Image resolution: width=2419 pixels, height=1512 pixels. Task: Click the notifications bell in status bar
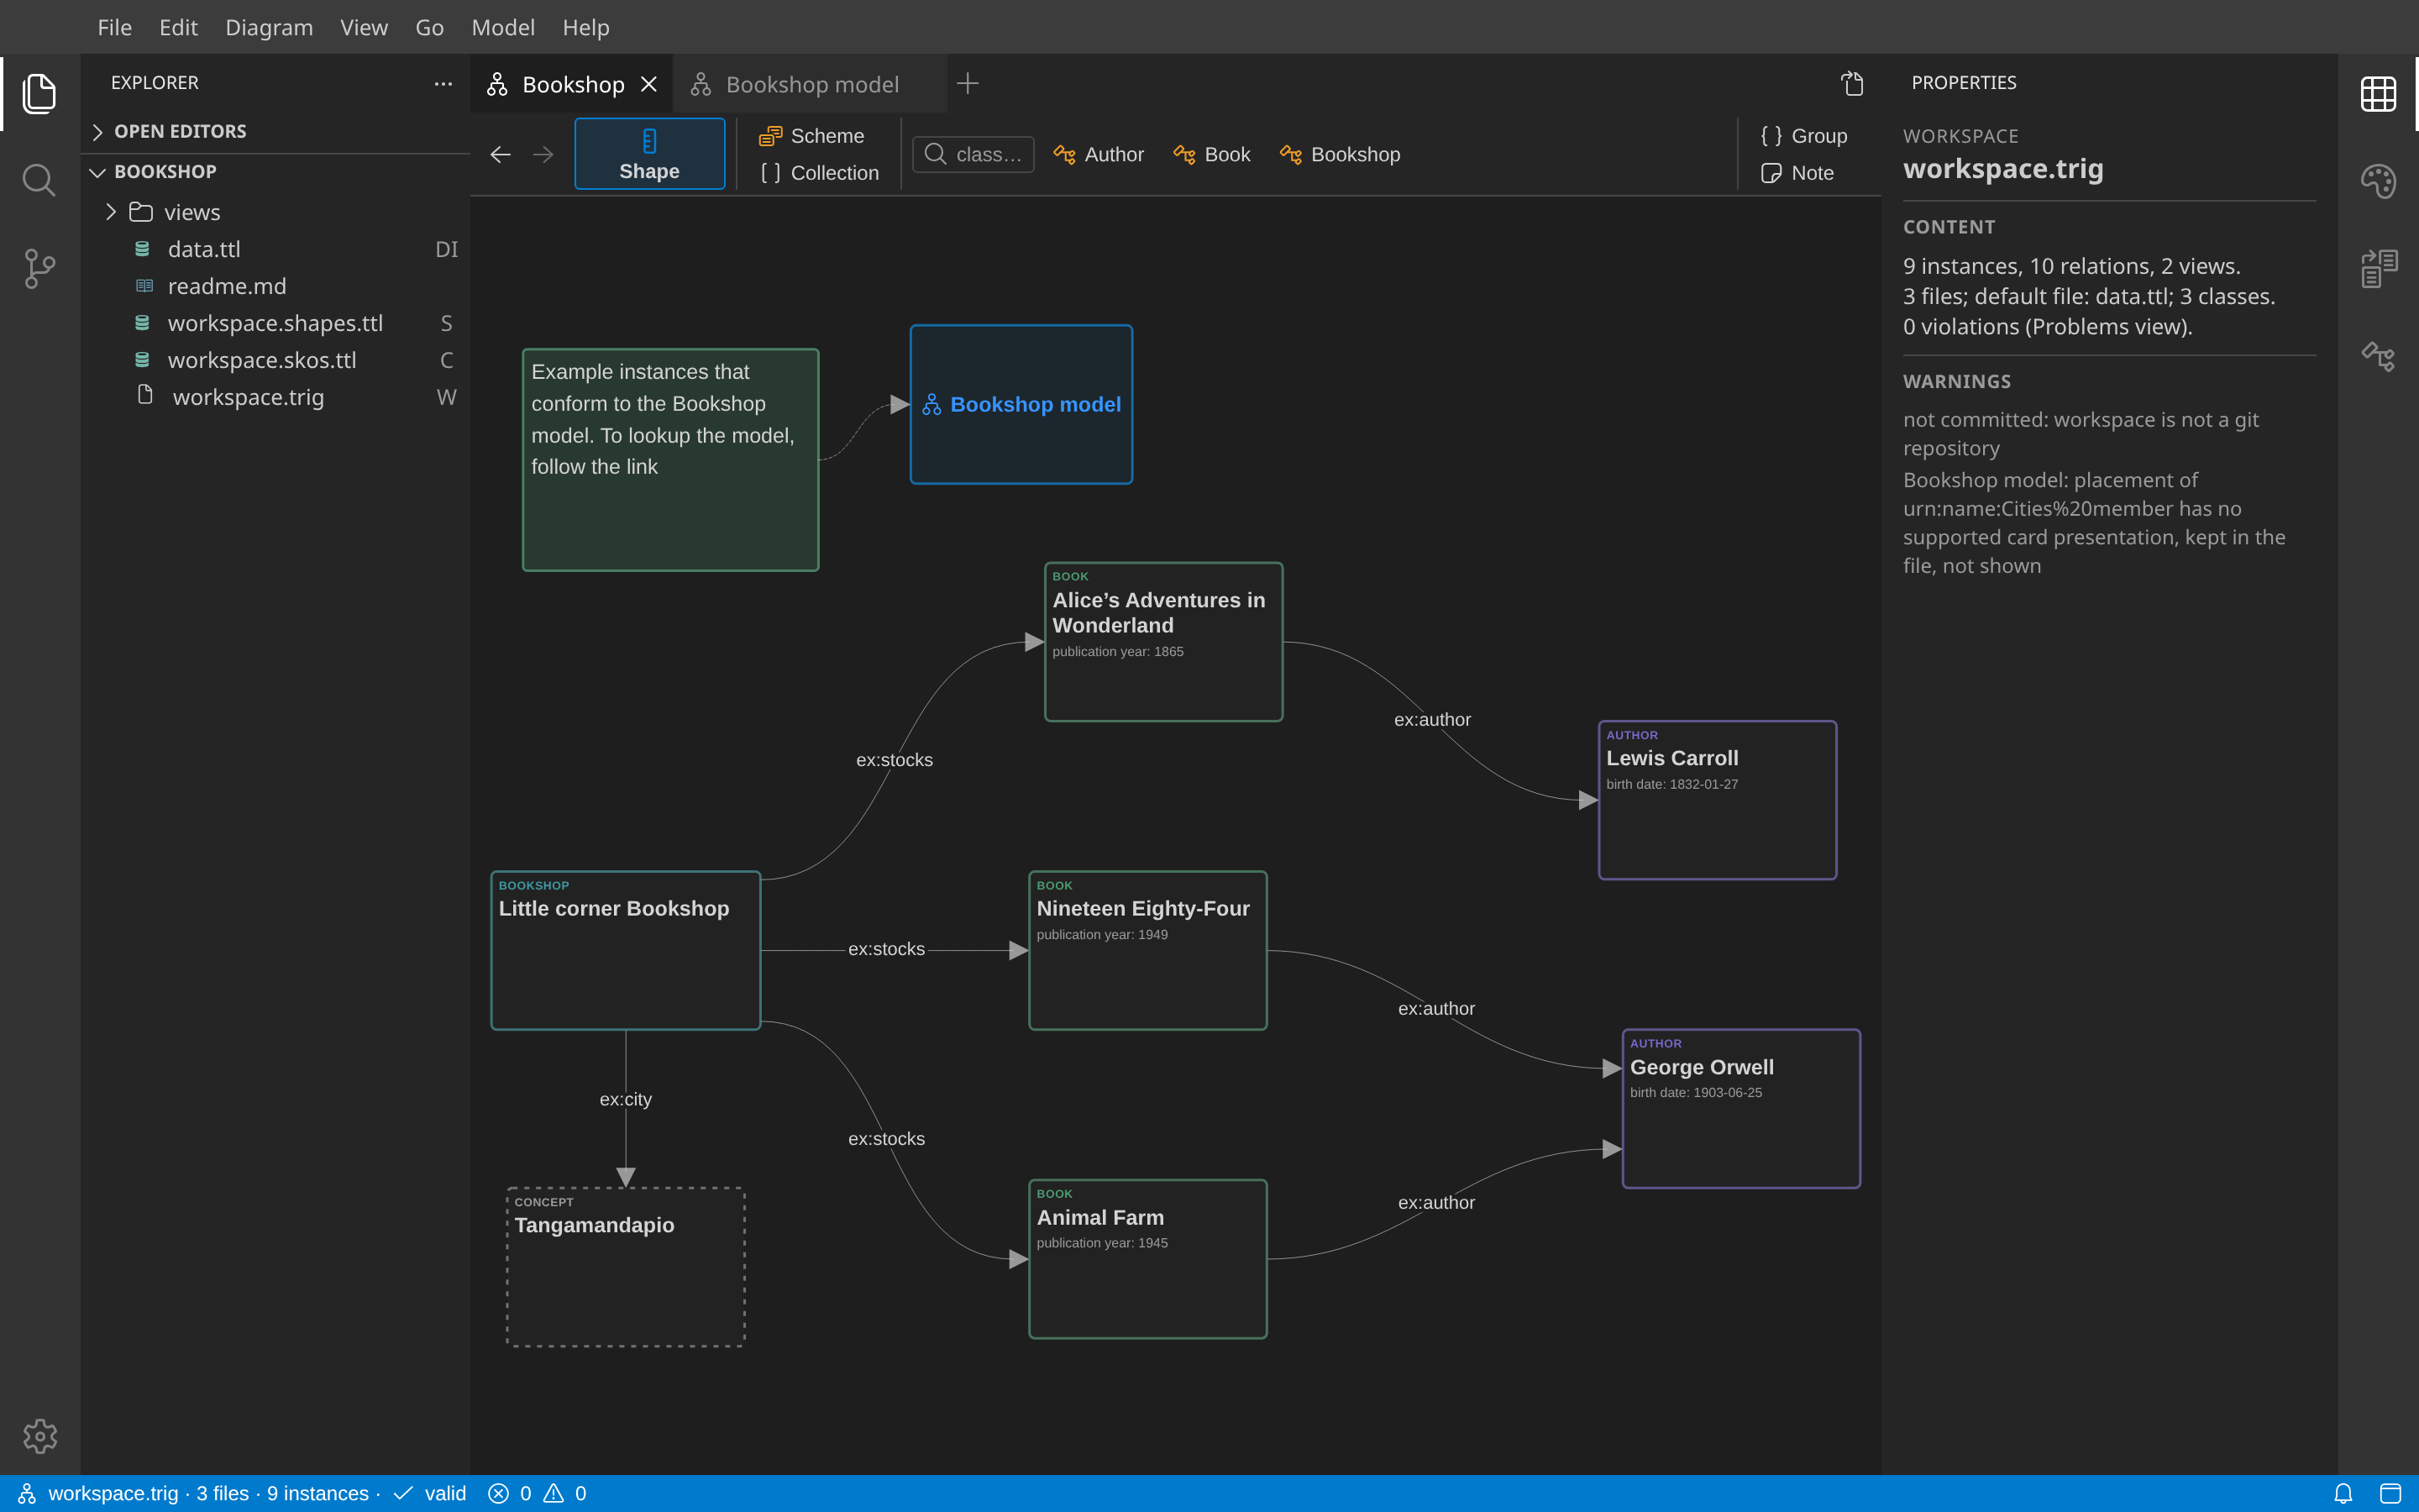(2343, 1493)
